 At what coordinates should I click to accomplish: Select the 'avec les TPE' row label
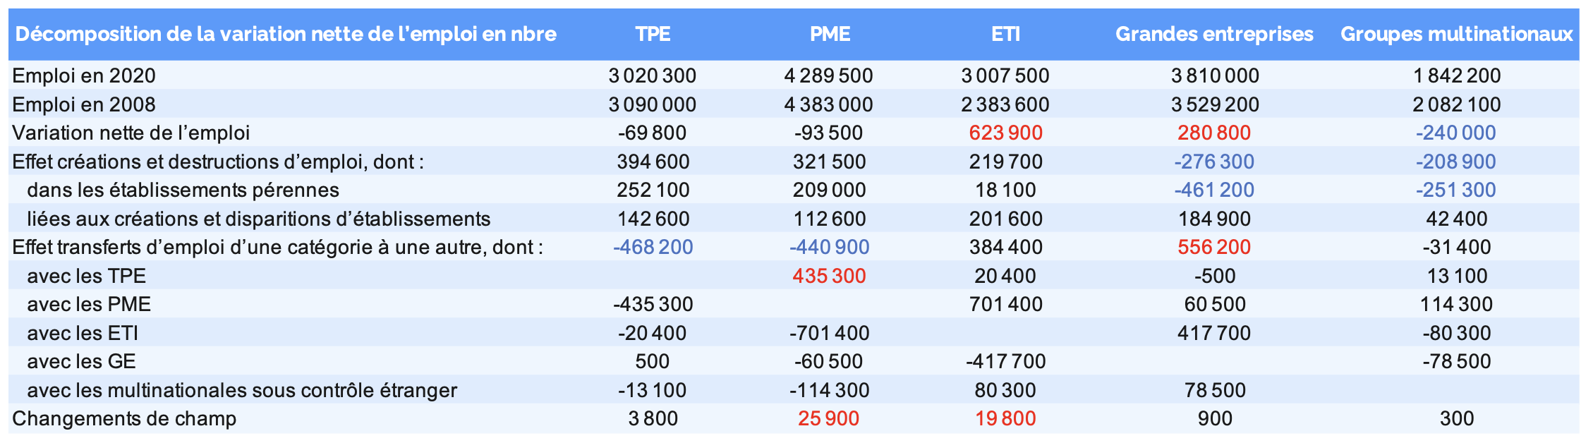pyautogui.click(x=86, y=276)
